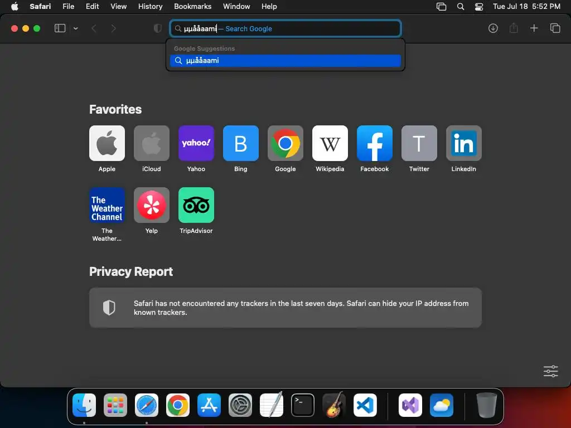Click Safari compass icon in Dock
571x428 pixels.
click(x=147, y=405)
